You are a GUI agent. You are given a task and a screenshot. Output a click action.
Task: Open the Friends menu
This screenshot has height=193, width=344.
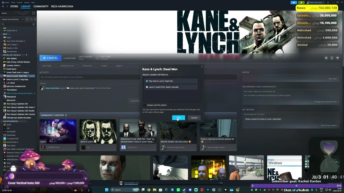click(20, 2)
